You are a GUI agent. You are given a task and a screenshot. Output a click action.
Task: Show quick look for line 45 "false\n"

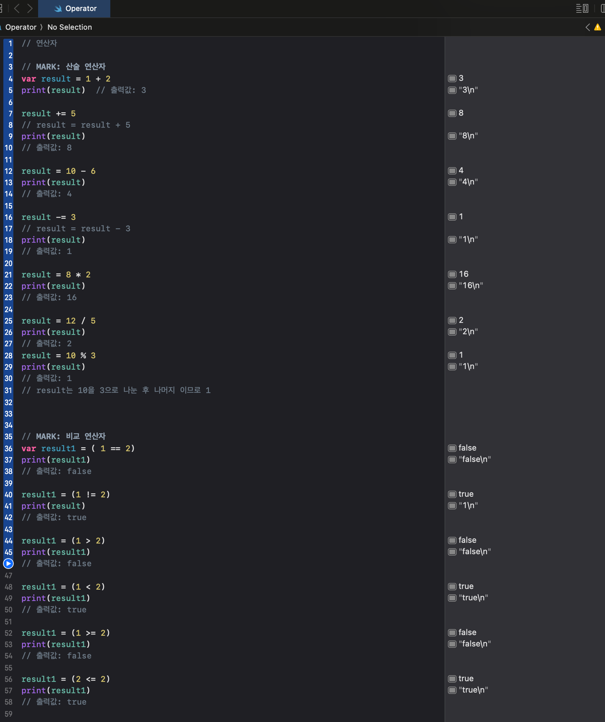point(452,552)
